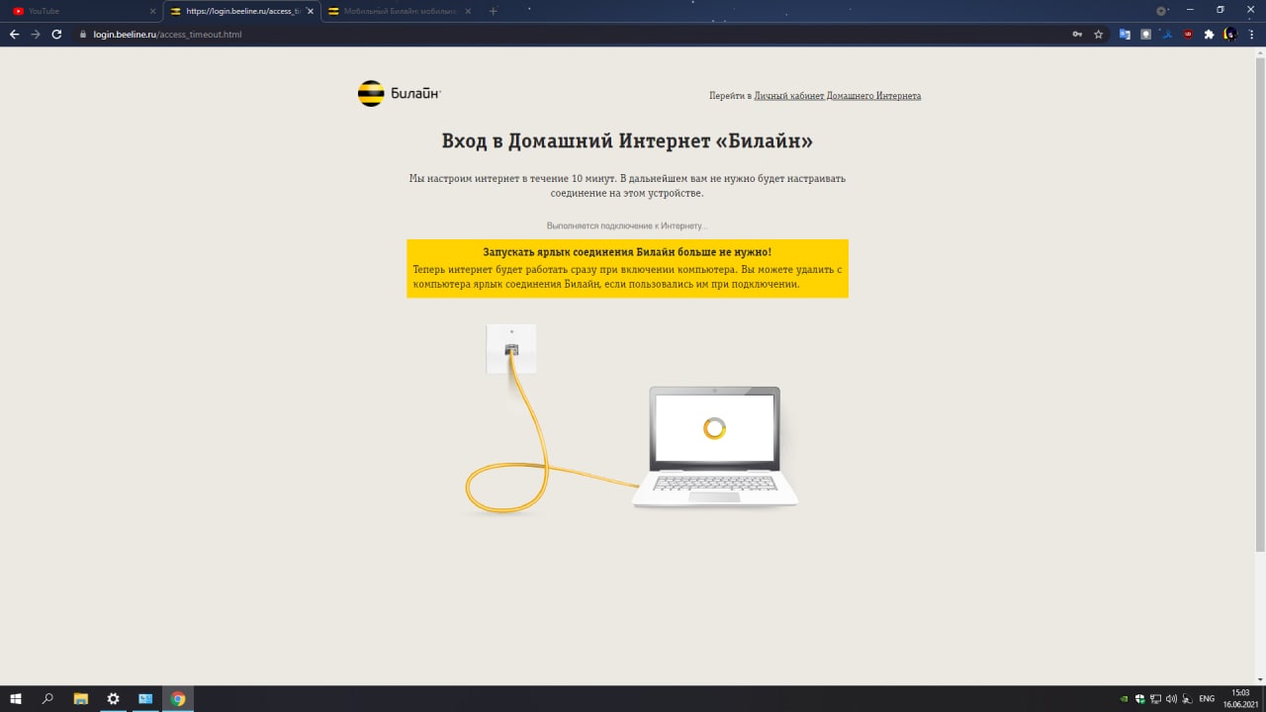Open the network tray icon

click(x=1155, y=699)
